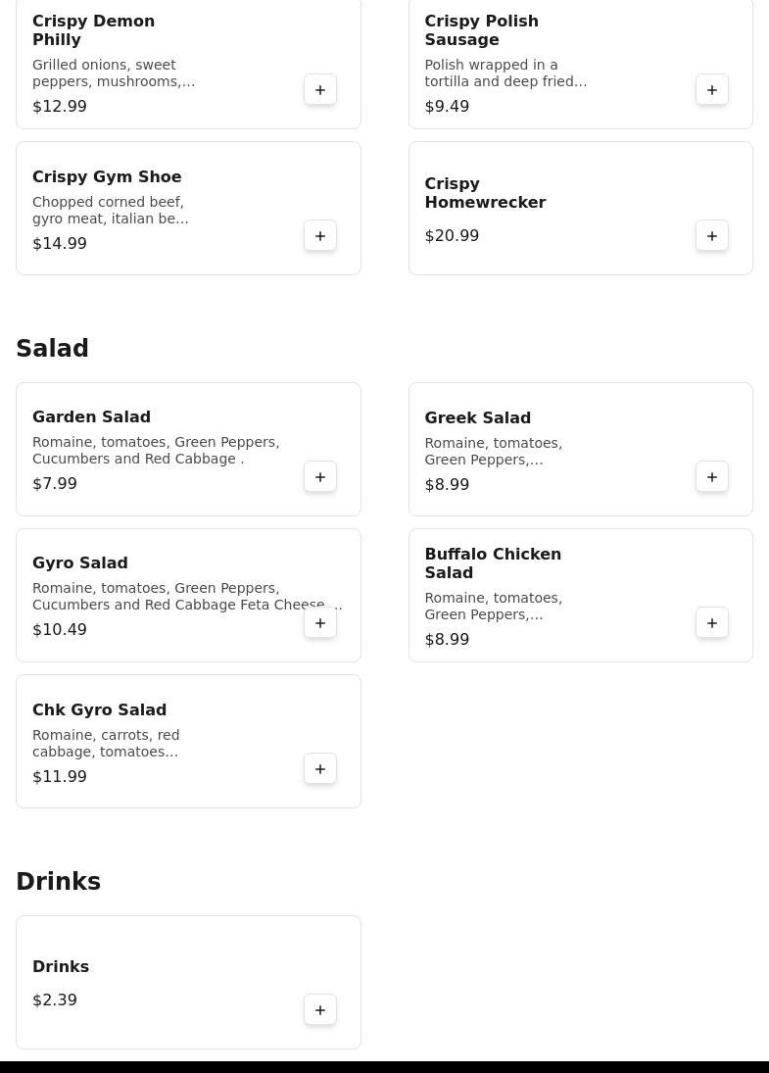769x1073 pixels.
Task: Add Gyro Salad to order
Action: coord(320,622)
